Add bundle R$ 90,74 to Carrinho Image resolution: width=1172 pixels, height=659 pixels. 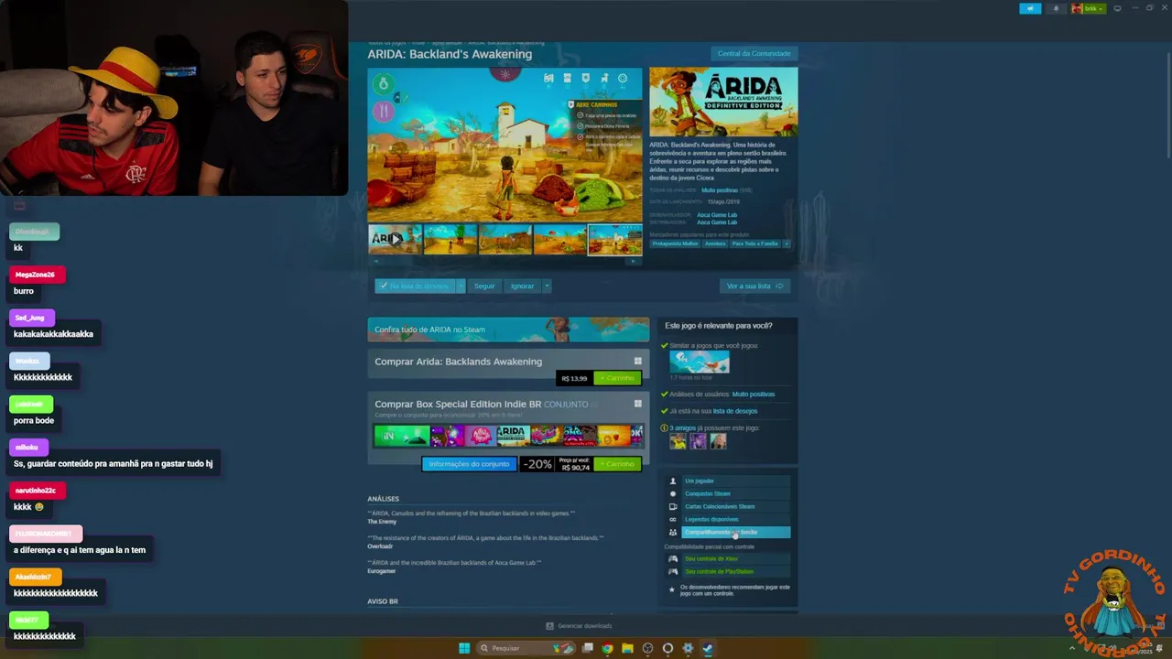pyautogui.click(x=617, y=464)
